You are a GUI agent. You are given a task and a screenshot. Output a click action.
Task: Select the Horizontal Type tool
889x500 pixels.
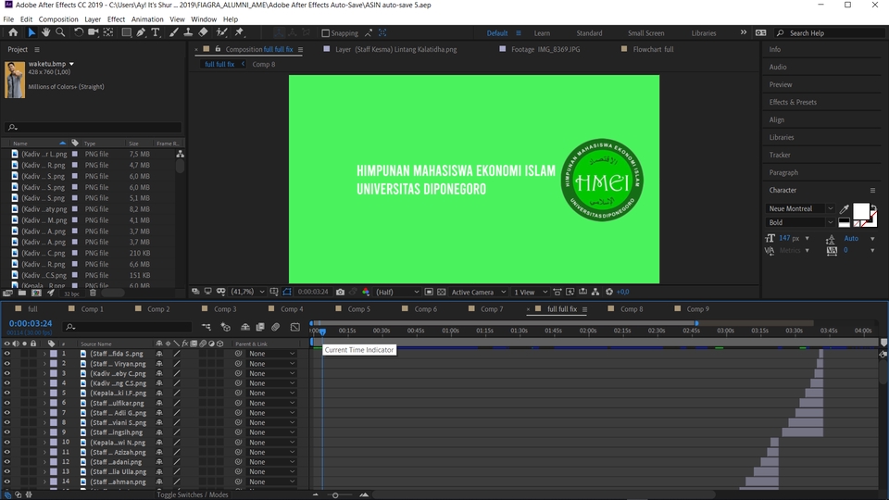(x=156, y=33)
